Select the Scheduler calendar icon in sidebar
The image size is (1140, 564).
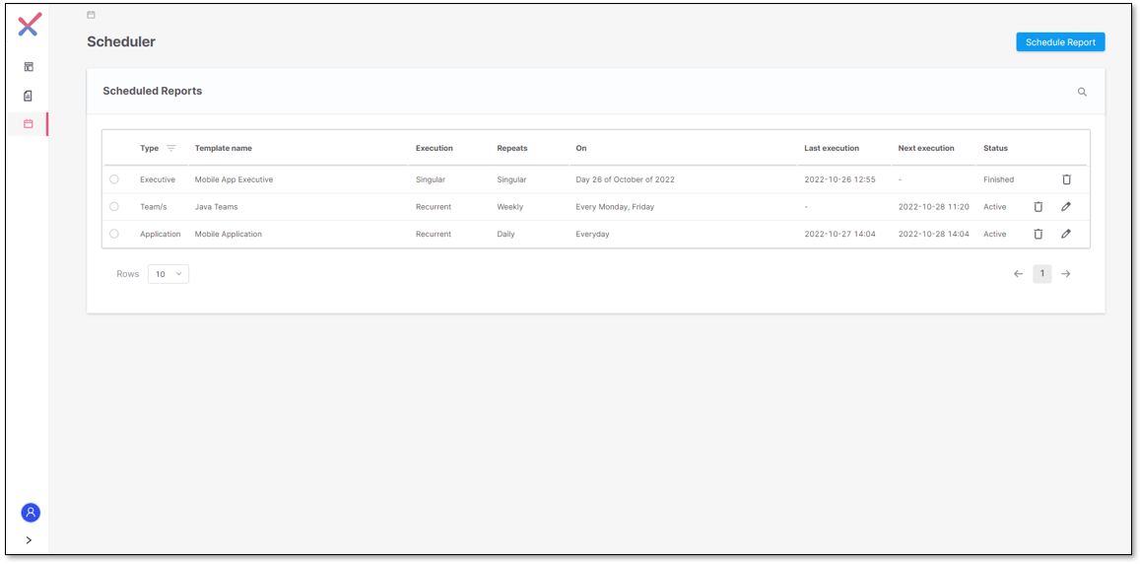(29, 124)
